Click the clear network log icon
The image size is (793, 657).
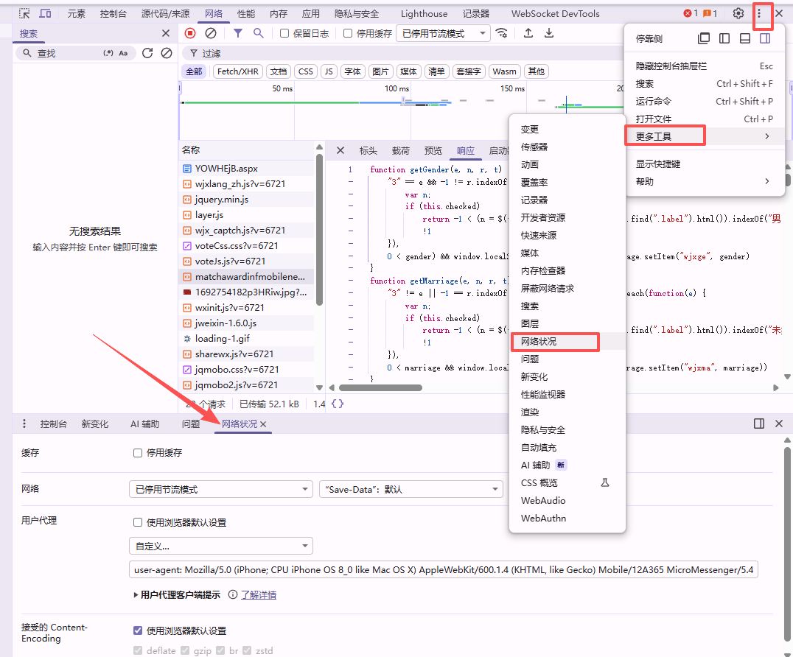coord(211,33)
